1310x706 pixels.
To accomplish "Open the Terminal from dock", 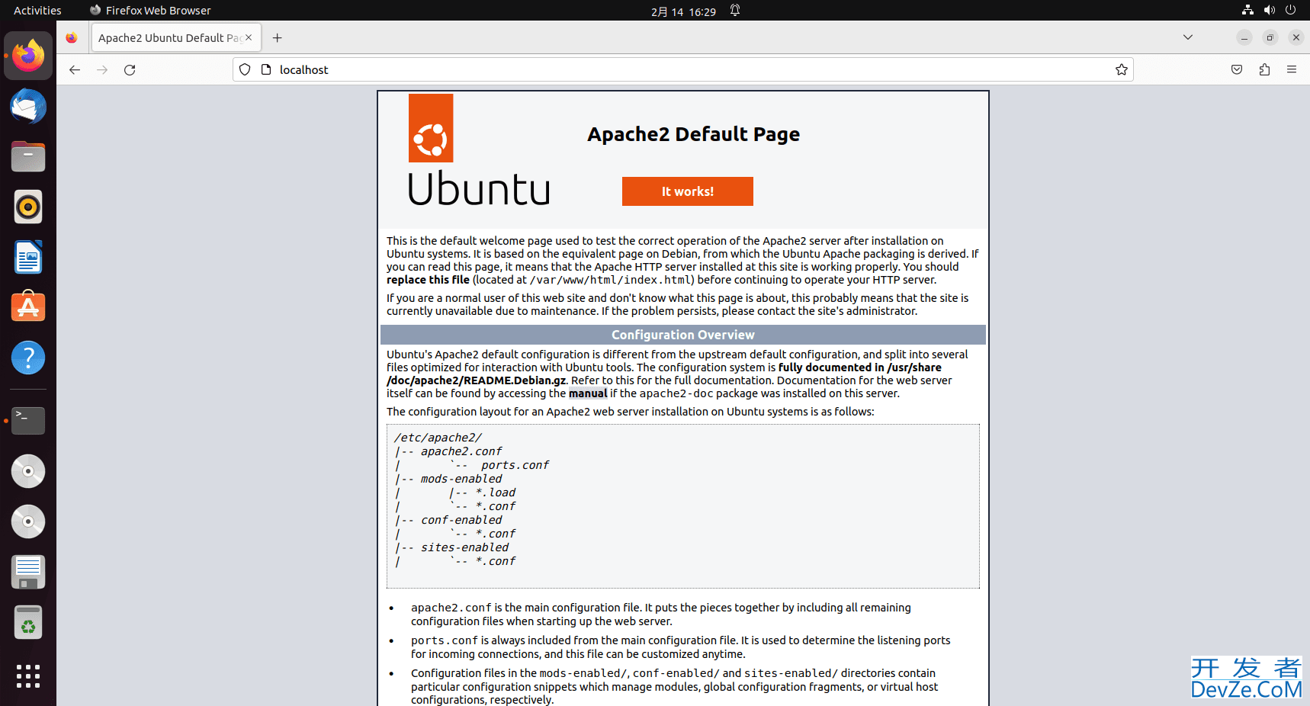I will pyautogui.click(x=28, y=420).
